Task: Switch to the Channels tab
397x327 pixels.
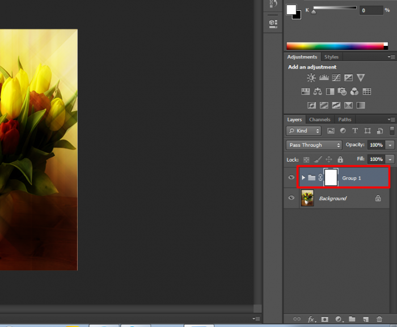Action: tap(319, 120)
